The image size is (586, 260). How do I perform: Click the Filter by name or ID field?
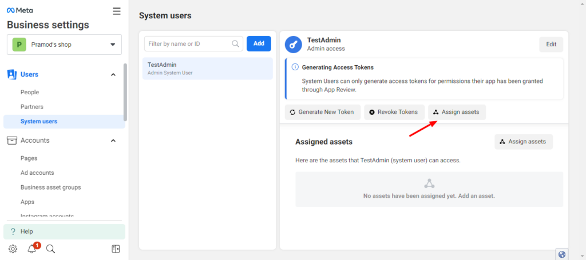point(189,43)
